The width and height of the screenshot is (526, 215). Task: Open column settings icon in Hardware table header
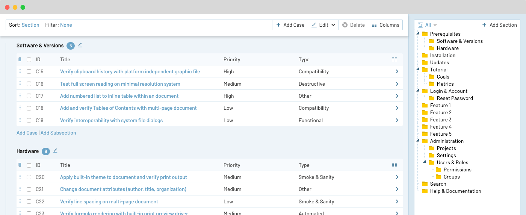(394, 165)
